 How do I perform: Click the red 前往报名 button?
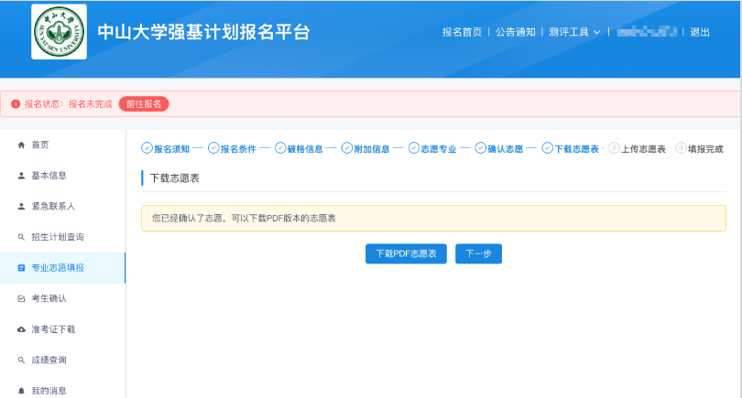pos(144,104)
